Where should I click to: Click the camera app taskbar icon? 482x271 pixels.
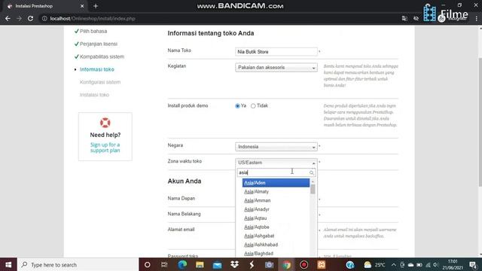[x=270, y=264]
